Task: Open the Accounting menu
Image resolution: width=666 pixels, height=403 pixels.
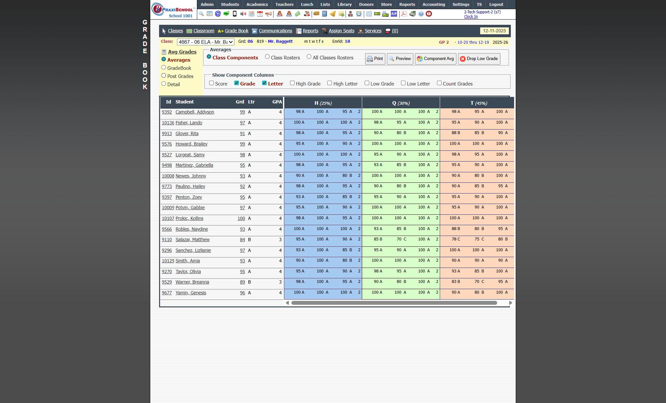Action: 433,4
